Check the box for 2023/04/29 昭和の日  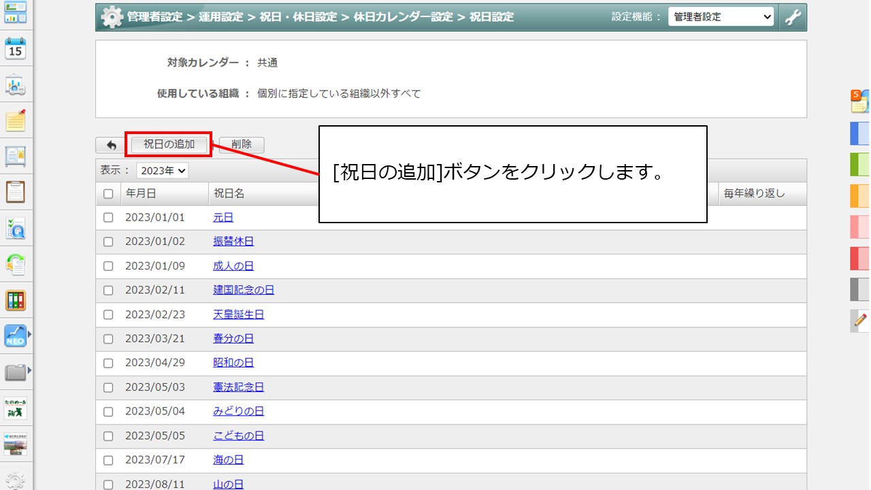(x=108, y=363)
